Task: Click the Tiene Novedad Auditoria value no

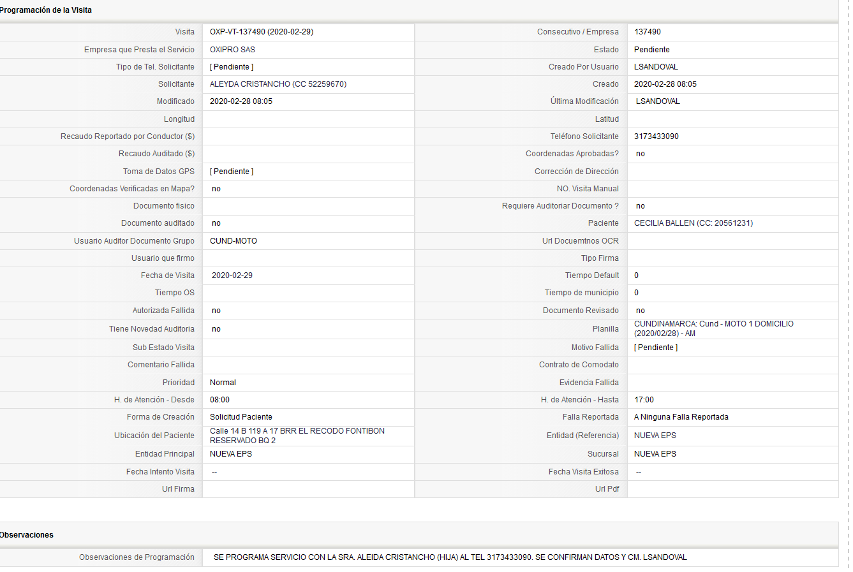Action: pyautogui.click(x=216, y=329)
